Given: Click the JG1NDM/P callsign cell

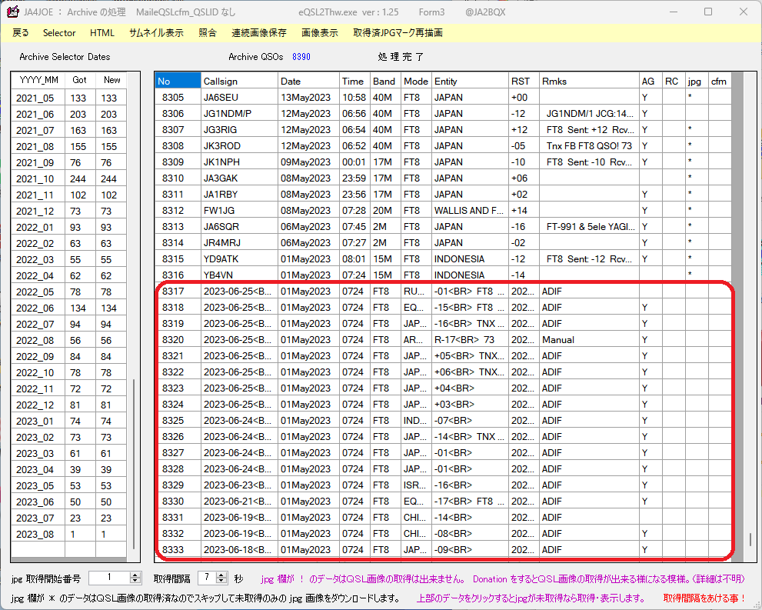Looking at the screenshot, I should point(239,113).
